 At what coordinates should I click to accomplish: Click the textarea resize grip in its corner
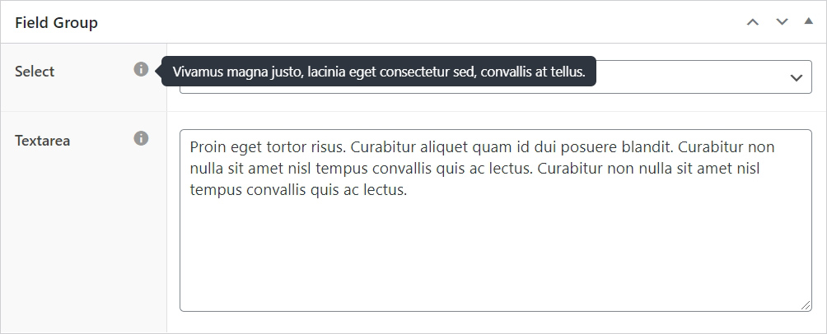806,305
